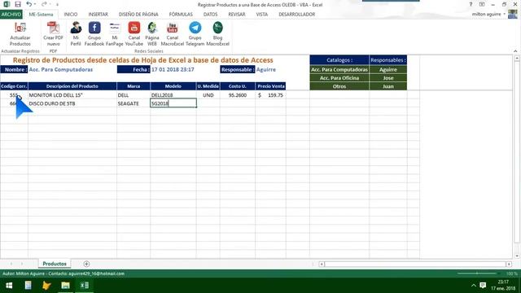Open the DATOS ribbon tab
The image size is (521, 293).
click(x=210, y=15)
